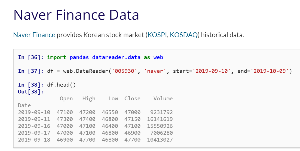Screen dimensions: 300x151
Task: Click the df.head() code line
Action: [x=61, y=85]
